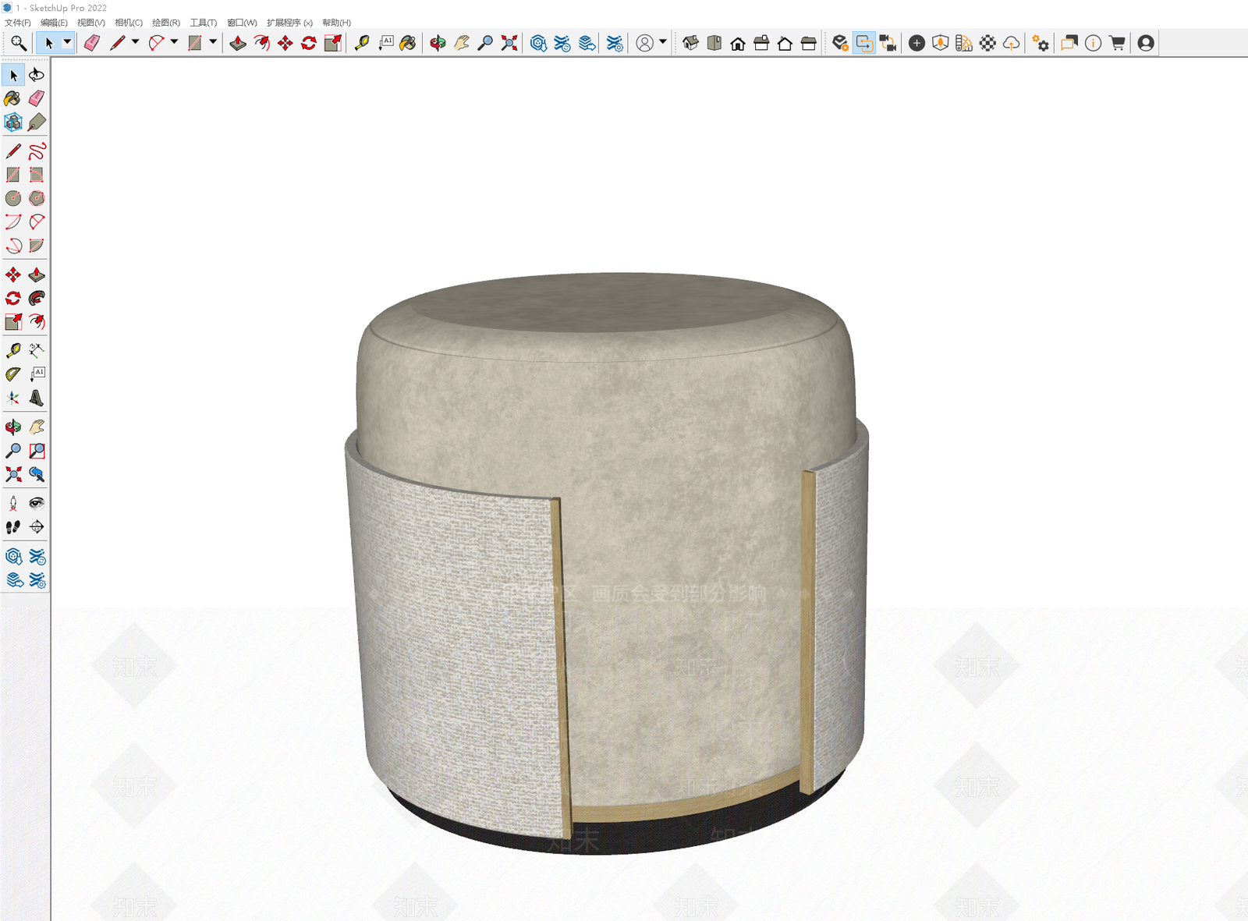Expand the Select tool dropdown arrow
The width and height of the screenshot is (1248, 921).
(x=67, y=43)
